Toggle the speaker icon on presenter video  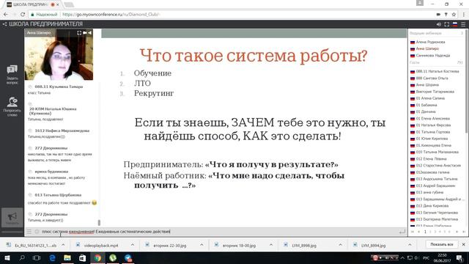tap(89, 32)
